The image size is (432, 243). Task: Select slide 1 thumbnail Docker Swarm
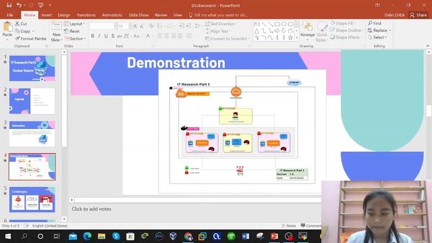32,68
